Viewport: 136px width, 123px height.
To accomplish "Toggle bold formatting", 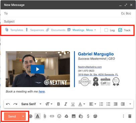I will [58, 104].
